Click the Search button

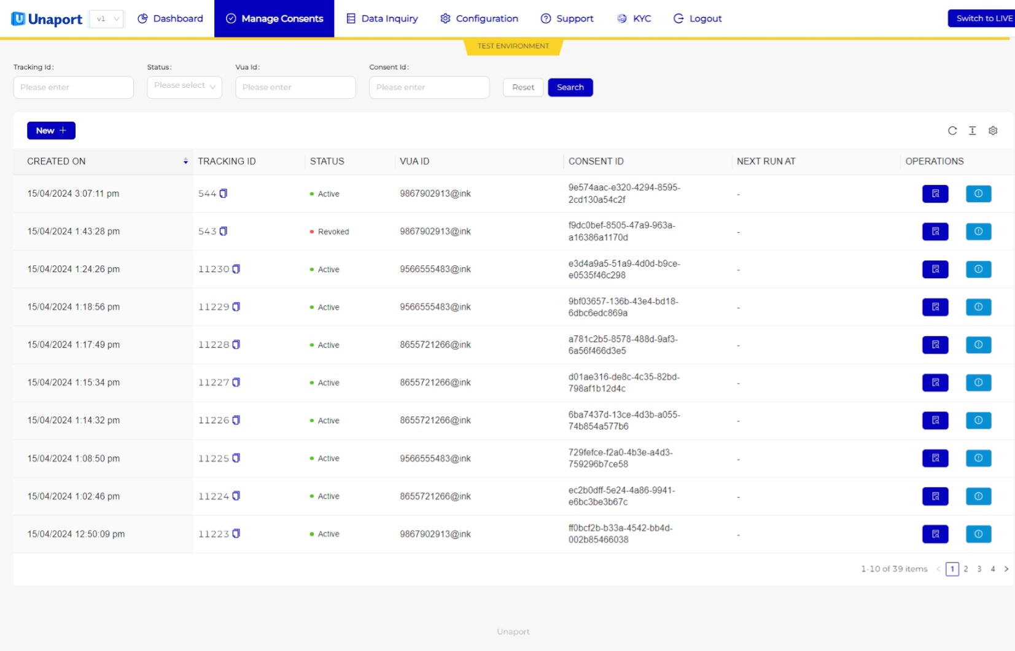pyautogui.click(x=570, y=87)
